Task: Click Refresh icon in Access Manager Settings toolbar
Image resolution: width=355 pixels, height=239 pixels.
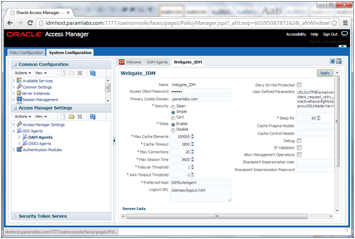Action: click(93, 117)
